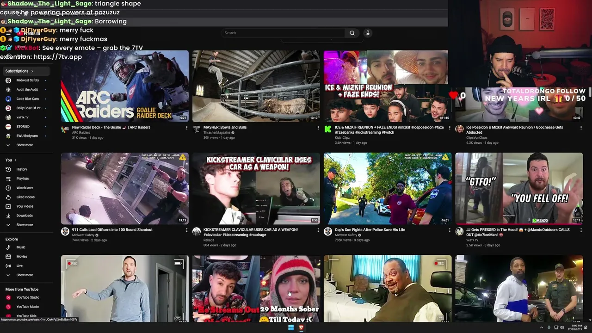Image resolution: width=592 pixels, height=333 pixels.
Task: Play Cop's Son Fights After Police thumbnail
Action: pyautogui.click(x=388, y=188)
